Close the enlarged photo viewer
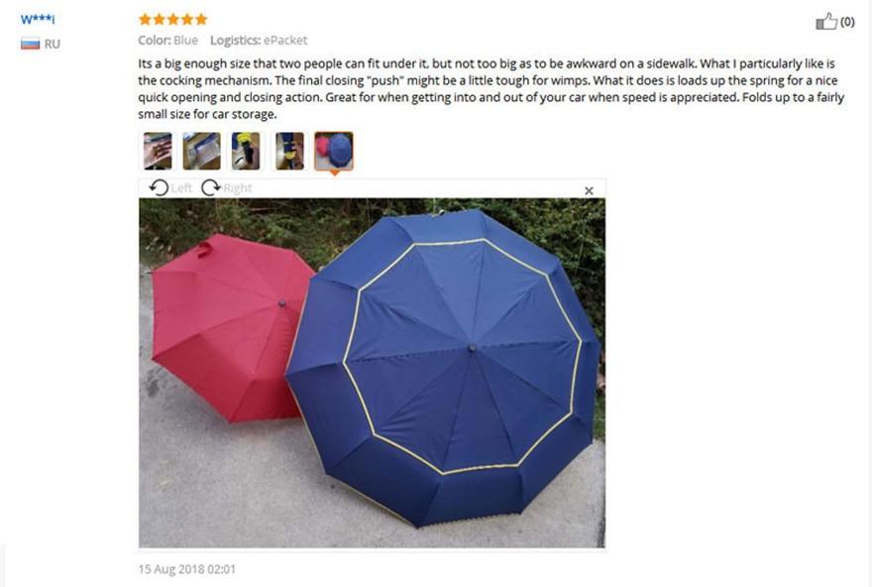The image size is (872, 587). click(x=589, y=190)
